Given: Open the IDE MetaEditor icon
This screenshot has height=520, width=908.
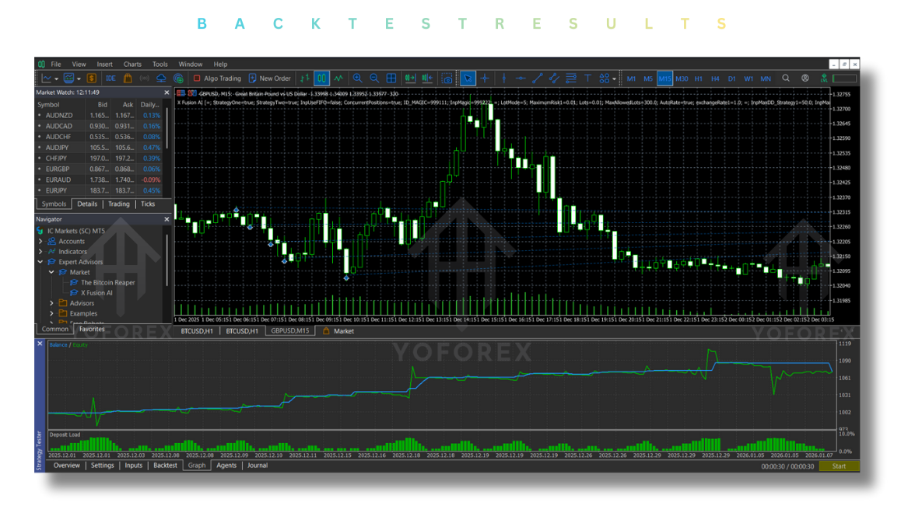Looking at the screenshot, I should click(110, 79).
